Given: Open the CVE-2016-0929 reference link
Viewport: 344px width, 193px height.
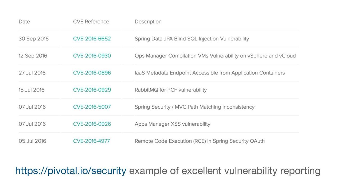Looking at the screenshot, I should tap(92, 90).
